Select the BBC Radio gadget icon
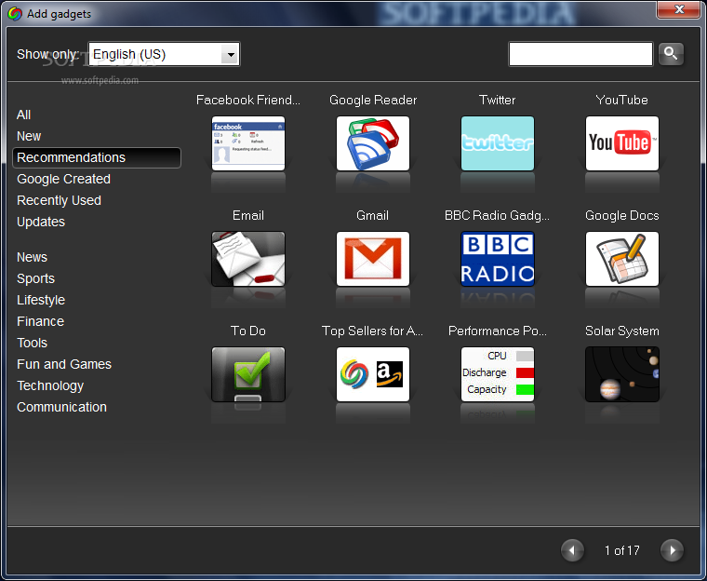The width and height of the screenshot is (707, 581). point(498,259)
